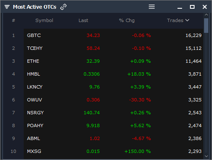This screenshot has height=160, width=212.
Task: Sort by the % Chg column header
Action: tap(127, 20)
